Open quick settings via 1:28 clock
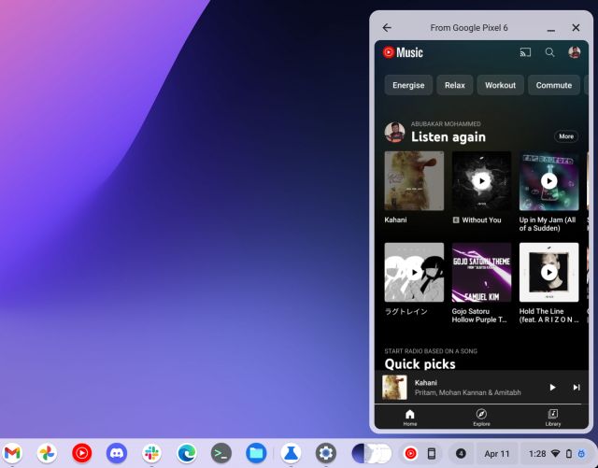Image resolution: width=598 pixels, height=468 pixels. 537,453
